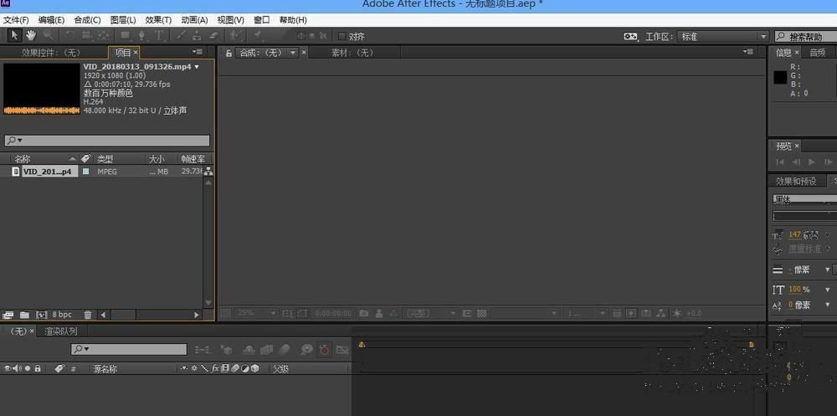The image size is (837, 416).
Task: Expand file name dropdown arrow by VID_20180313
Action: click(197, 67)
